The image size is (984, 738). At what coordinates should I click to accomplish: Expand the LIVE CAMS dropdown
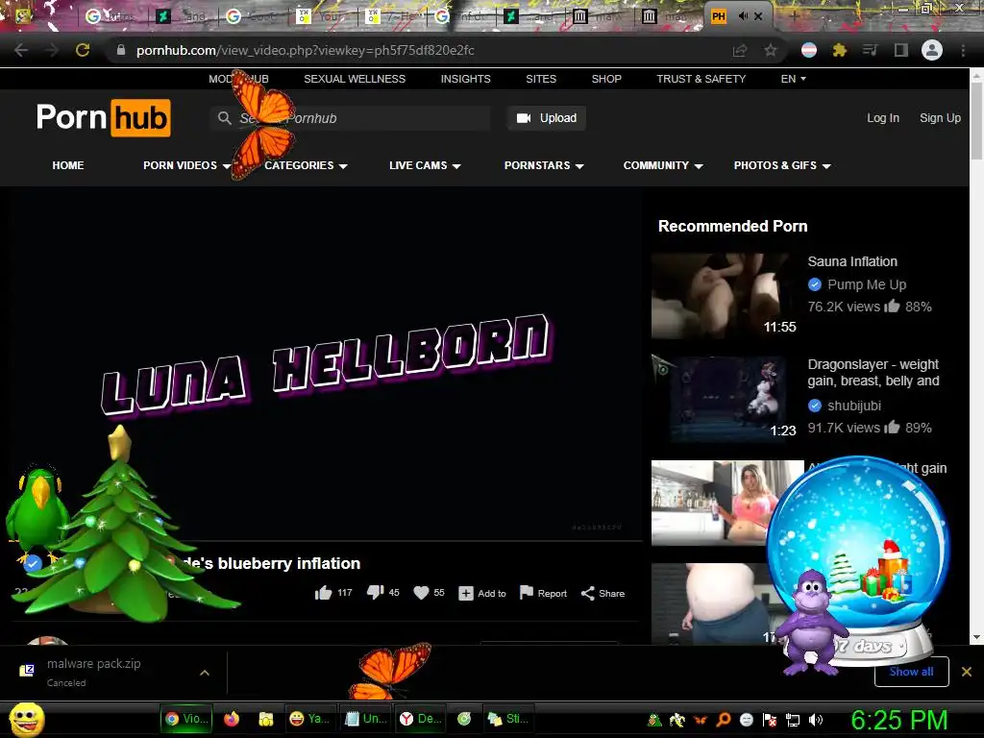click(425, 165)
